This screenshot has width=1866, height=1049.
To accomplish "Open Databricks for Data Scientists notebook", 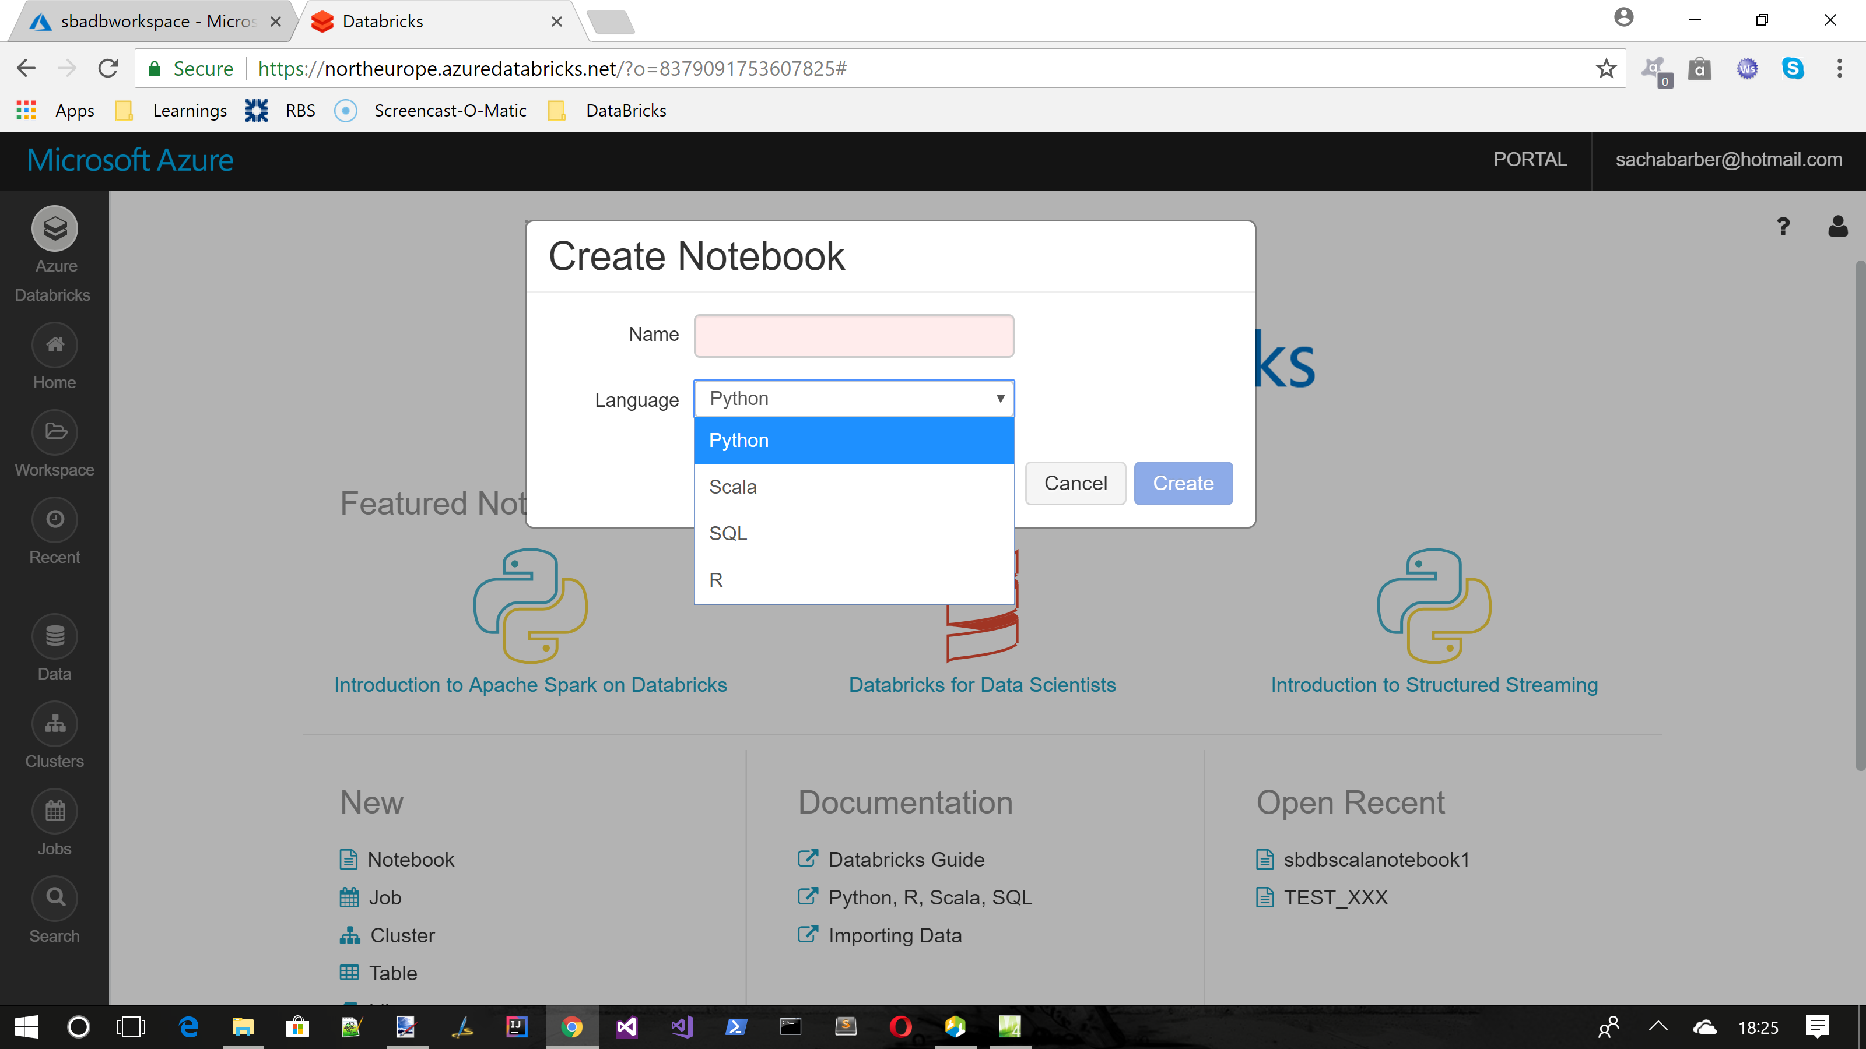I will [x=982, y=684].
